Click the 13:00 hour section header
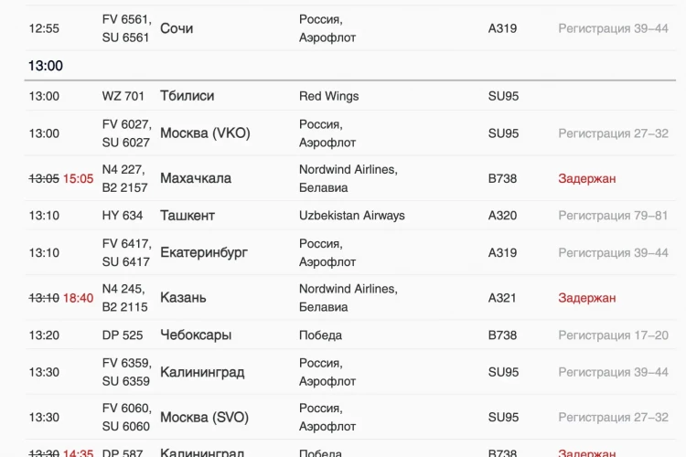 [46, 66]
